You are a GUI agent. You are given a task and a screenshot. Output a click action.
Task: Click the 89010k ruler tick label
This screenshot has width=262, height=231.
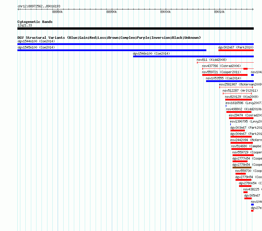tap(219, 12)
